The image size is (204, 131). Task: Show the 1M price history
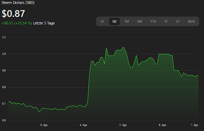[x=127, y=22]
